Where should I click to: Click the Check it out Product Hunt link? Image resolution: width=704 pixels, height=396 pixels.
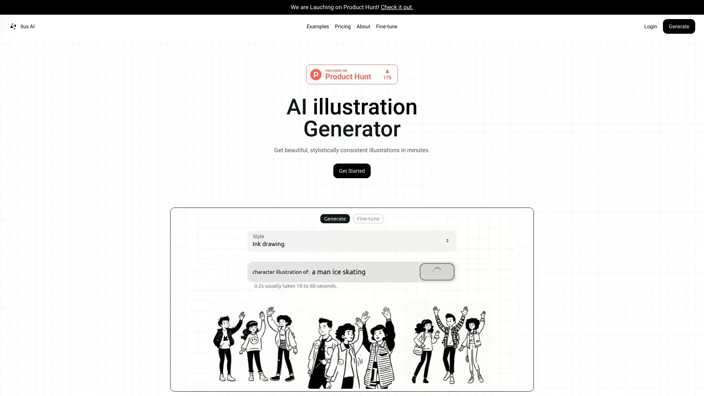click(x=396, y=7)
